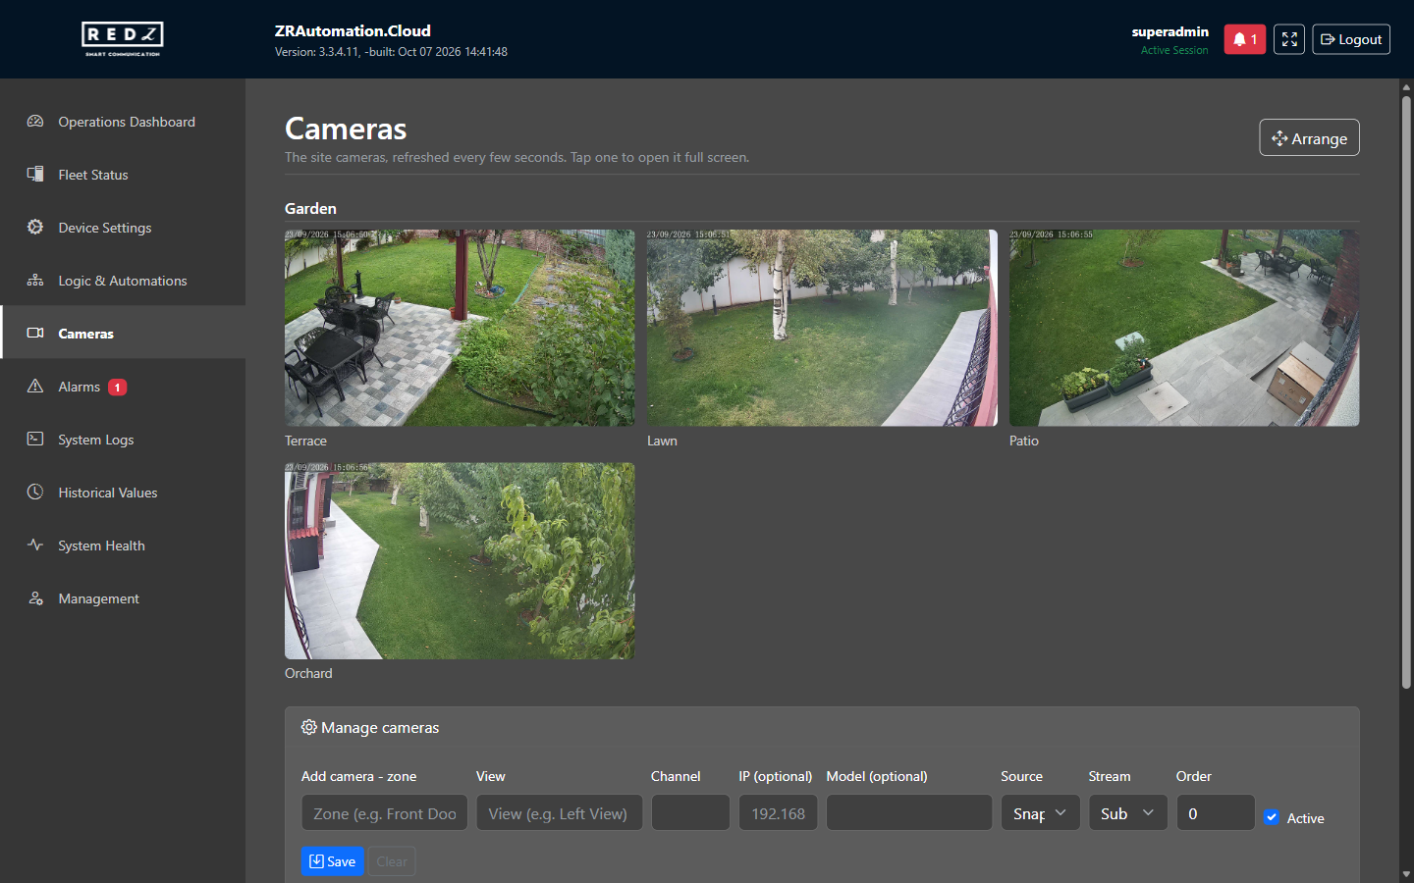
Task: Go to the Management section
Action: point(123,598)
